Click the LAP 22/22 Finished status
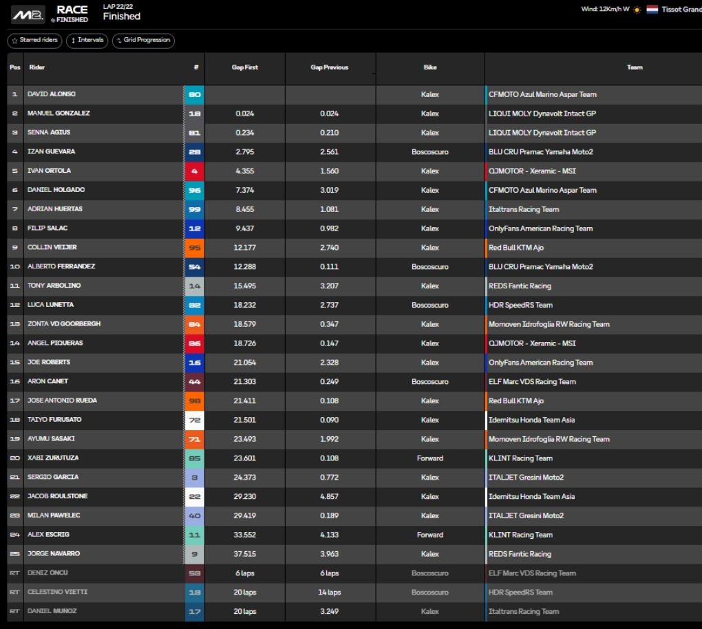 tap(121, 12)
